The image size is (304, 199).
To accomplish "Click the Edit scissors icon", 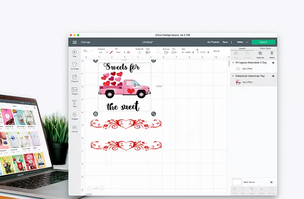I will pos(147,52).
